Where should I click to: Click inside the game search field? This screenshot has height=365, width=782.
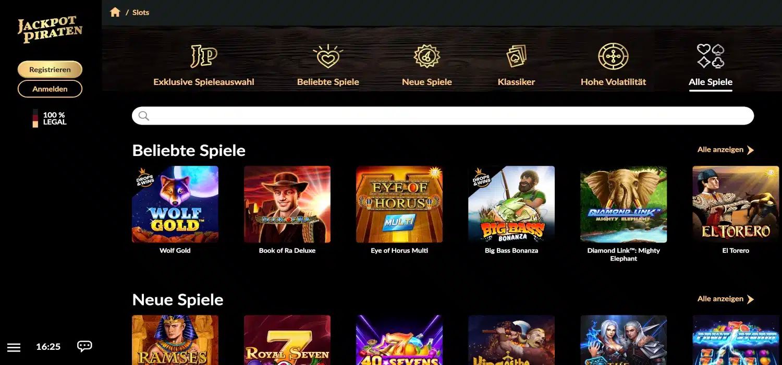[x=443, y=116]
